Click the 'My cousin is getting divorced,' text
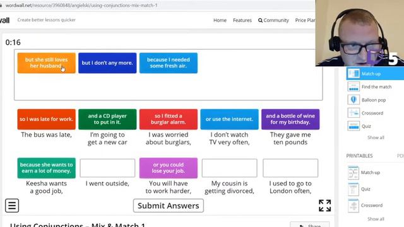404x227 pixels. [229, 187]
